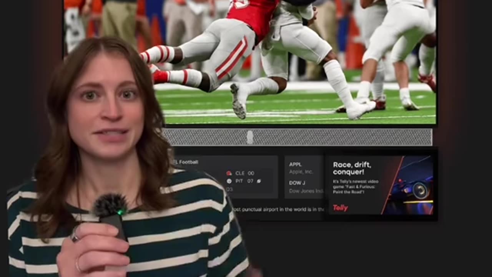Image resolution: width=492 pixels, height=277 pixels.
Task: Click the "Dow Jones Ind" label
Action: click(306, 191)
